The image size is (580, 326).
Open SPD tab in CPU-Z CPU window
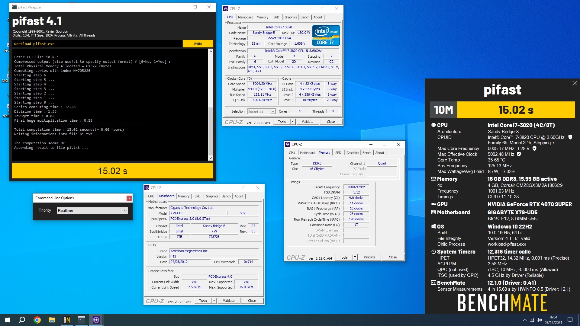[276, 17]
